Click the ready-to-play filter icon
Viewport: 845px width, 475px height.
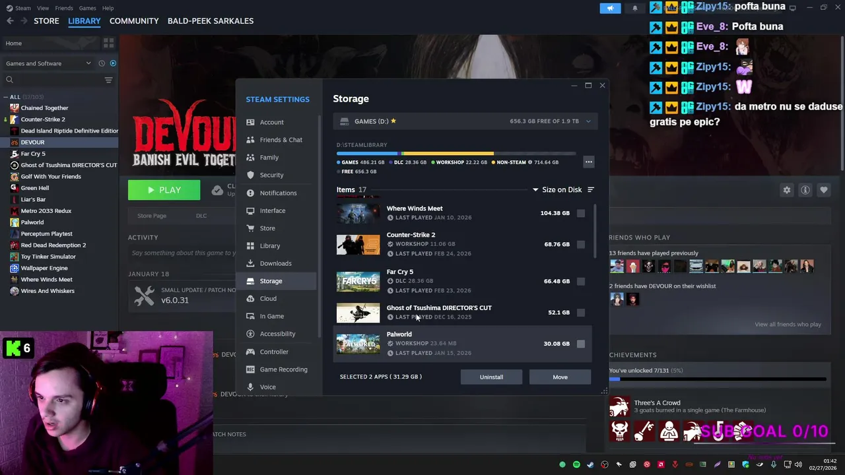[x=113, y=63]
